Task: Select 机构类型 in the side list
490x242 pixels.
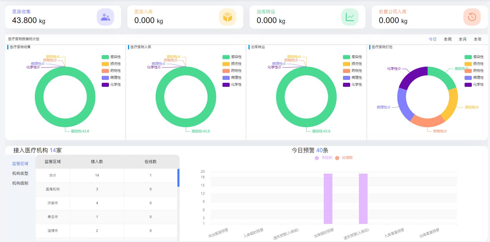Action: (x=20, y=173)
